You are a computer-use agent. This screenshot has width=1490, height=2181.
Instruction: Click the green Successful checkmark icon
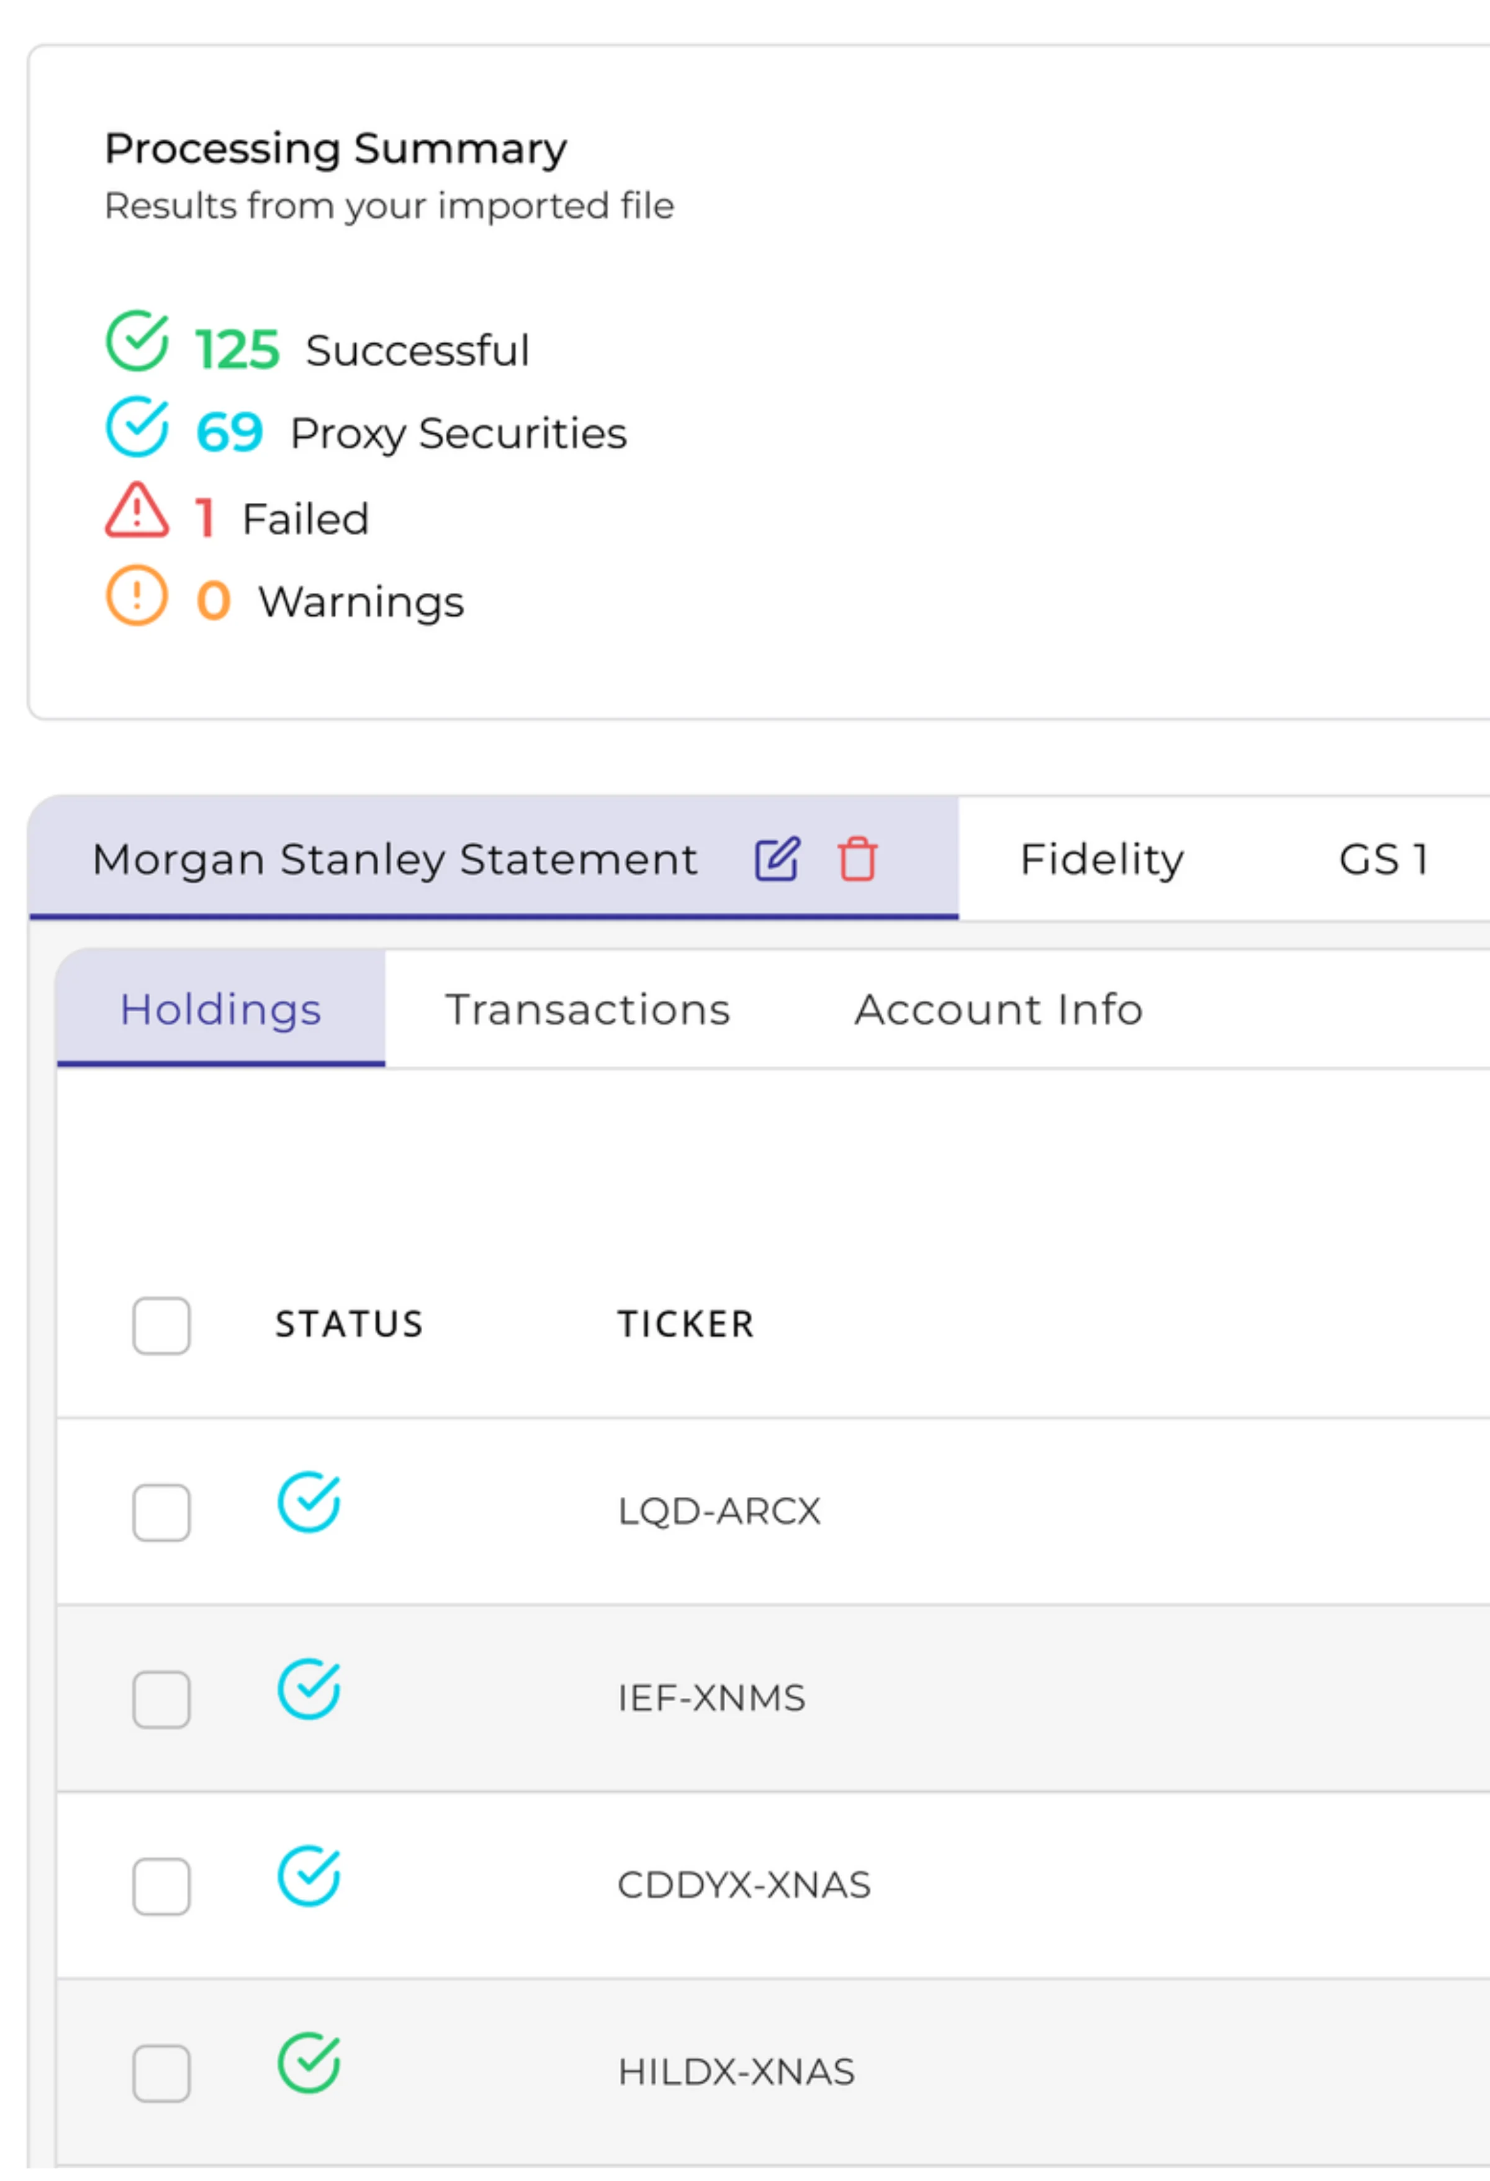tap(137, 343)
